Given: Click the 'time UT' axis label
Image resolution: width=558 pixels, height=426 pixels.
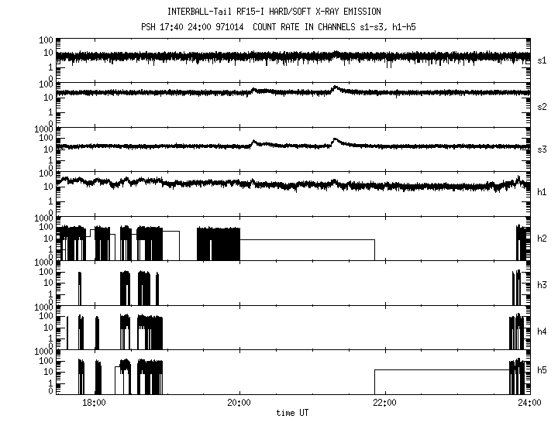Looking at the screenshot, I should 294,414.
